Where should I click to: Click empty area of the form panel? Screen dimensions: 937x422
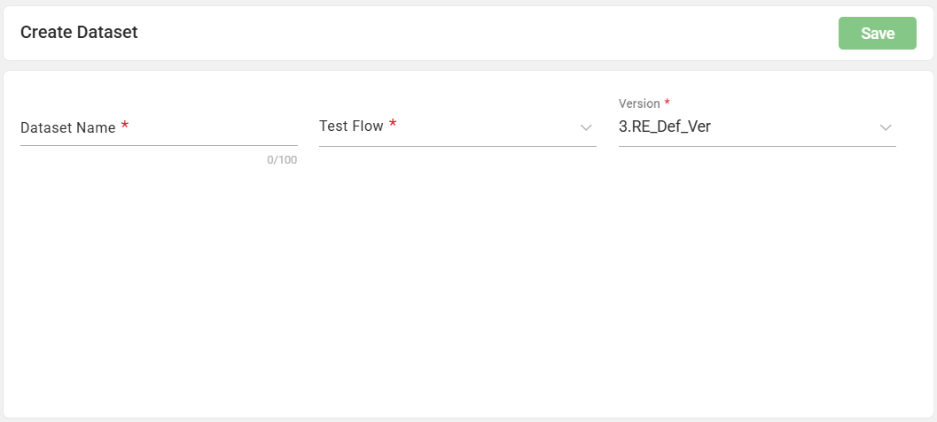pos(468,292)
